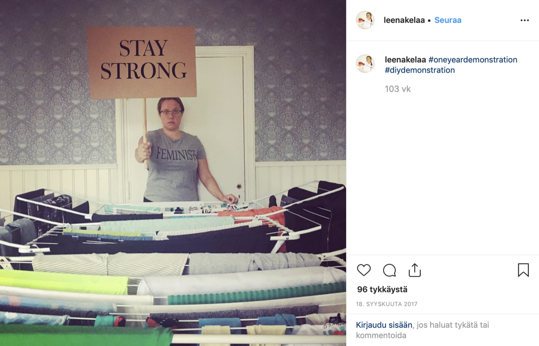This screenshot has height=346, width=539.
Task: Share the post using the upload arrow icon
Action: (x=415, y=270)
